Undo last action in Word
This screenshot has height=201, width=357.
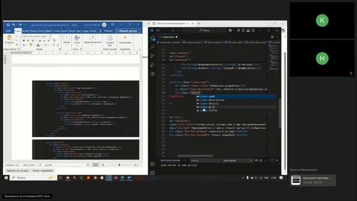point(13,25)
